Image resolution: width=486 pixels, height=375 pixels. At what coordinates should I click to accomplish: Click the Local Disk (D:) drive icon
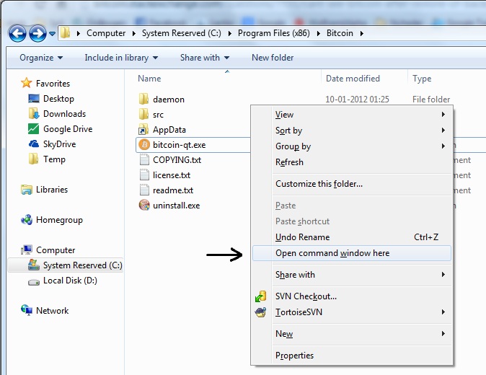[x=33, y=282]
